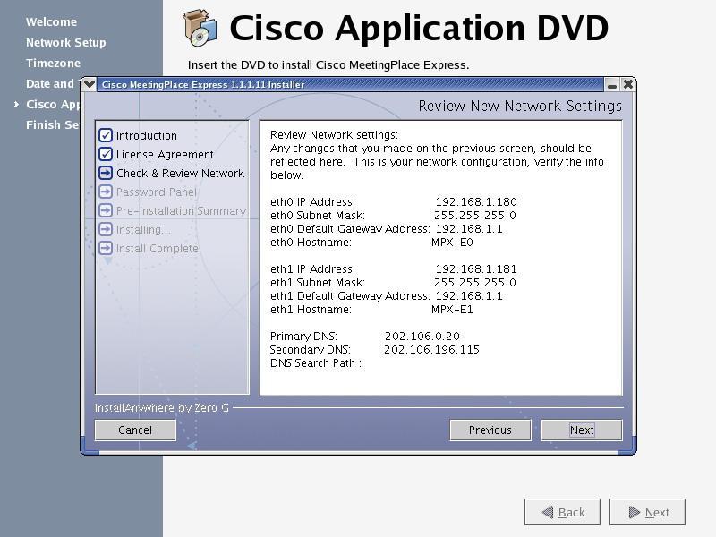Click Secondary DNS value 202.106.196.115
The height and width of the screenshot is (537, 716).
pos(431,349)
